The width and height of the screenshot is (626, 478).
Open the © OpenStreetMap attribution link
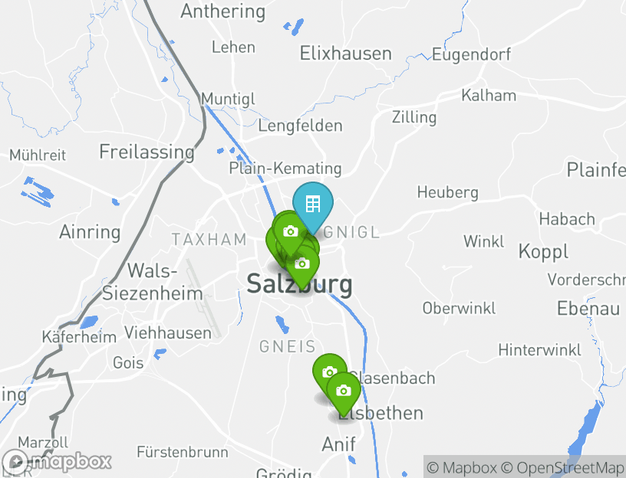562,467
